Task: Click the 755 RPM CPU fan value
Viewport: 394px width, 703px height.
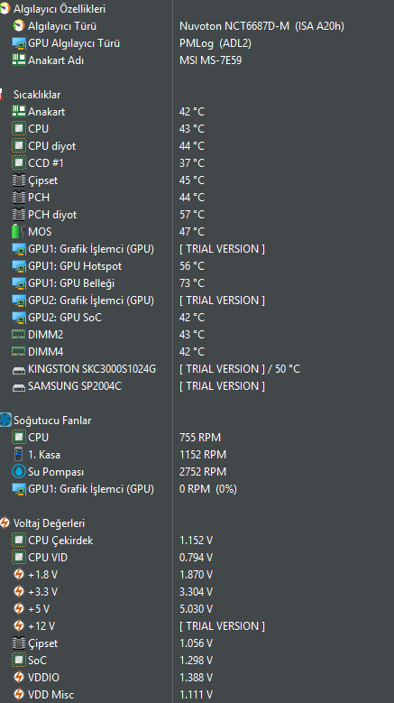Action: (x=200, y=438)
